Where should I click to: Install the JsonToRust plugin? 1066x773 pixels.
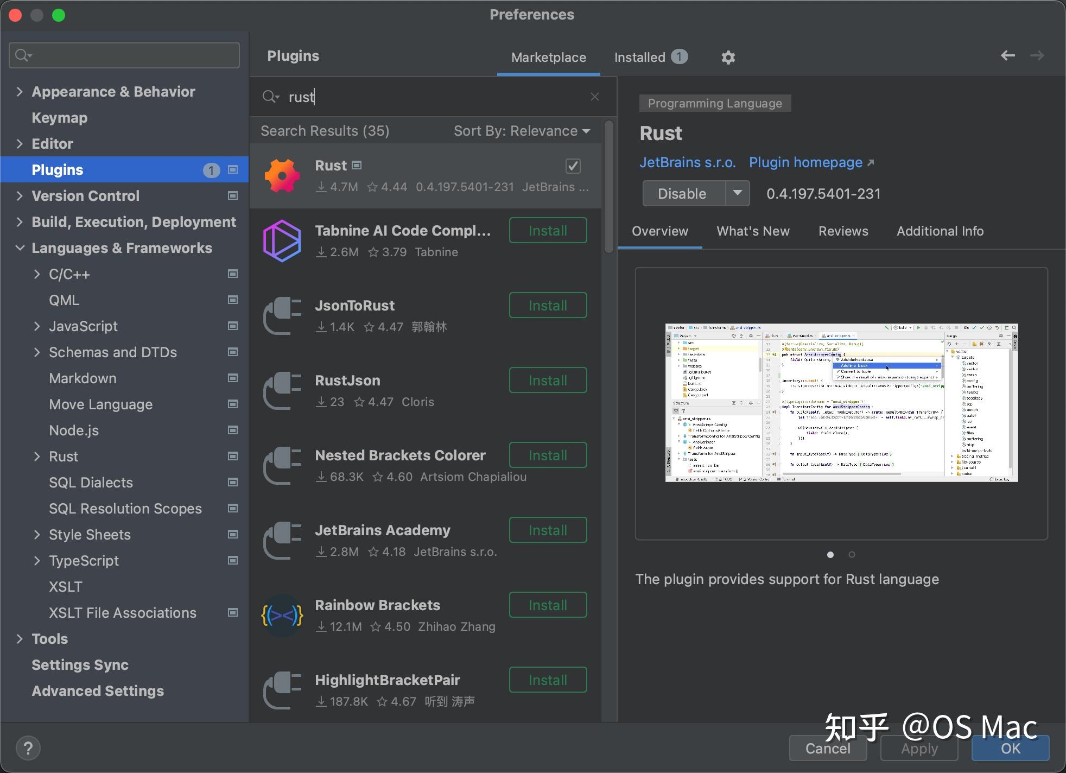click(548, 305)
